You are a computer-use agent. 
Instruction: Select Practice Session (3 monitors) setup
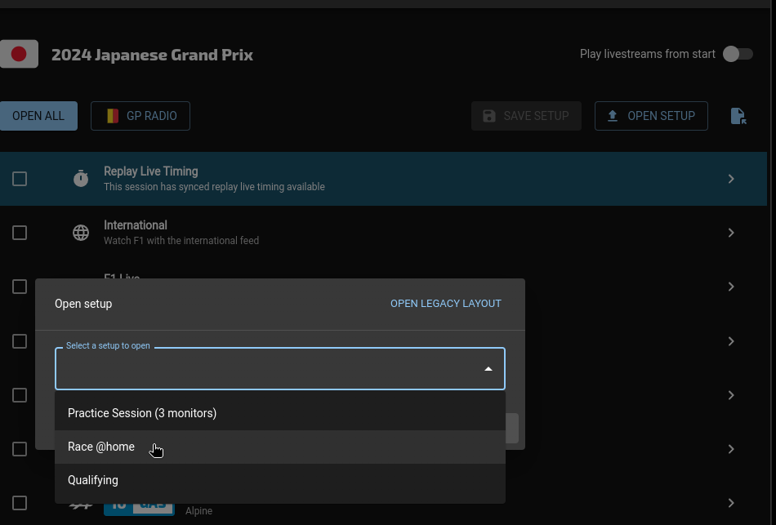click(x=280, y=413)
